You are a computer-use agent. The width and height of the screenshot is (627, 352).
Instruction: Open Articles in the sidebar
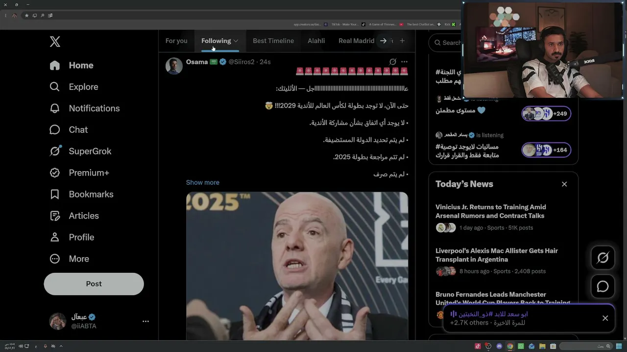[74, 216]
